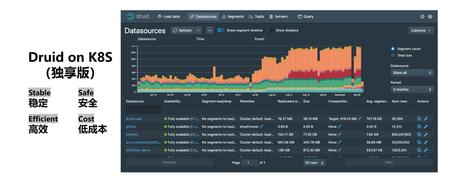This screenshot has width=466, height=182.
Task: Click the page number input field
Action: (249, 163)
